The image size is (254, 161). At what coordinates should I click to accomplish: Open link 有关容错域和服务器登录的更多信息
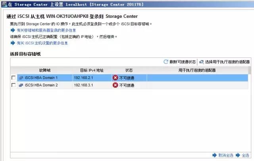coord(46,30)
